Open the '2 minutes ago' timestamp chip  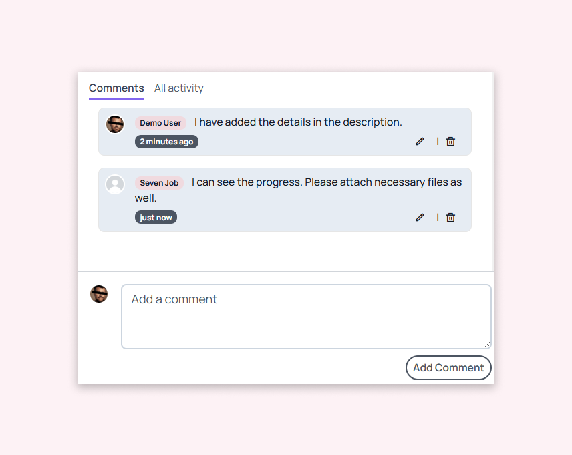(166, 141)
